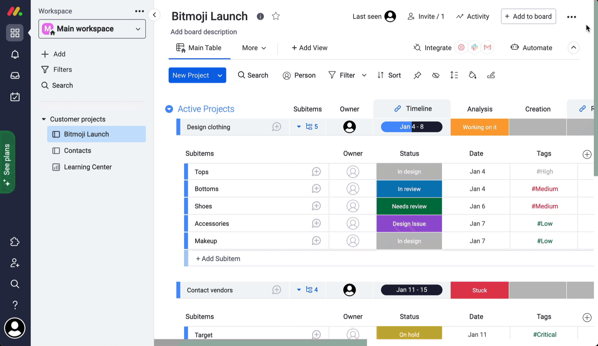This screenshot has height=346, width=598.
Task: Click Person filter button
Action: point(299,75)
